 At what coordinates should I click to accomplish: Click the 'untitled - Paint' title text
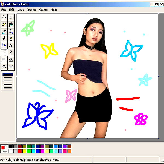[17, 4]
